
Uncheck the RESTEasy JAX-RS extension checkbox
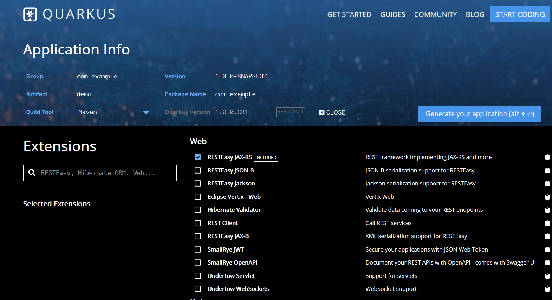[x=198, y=157]
